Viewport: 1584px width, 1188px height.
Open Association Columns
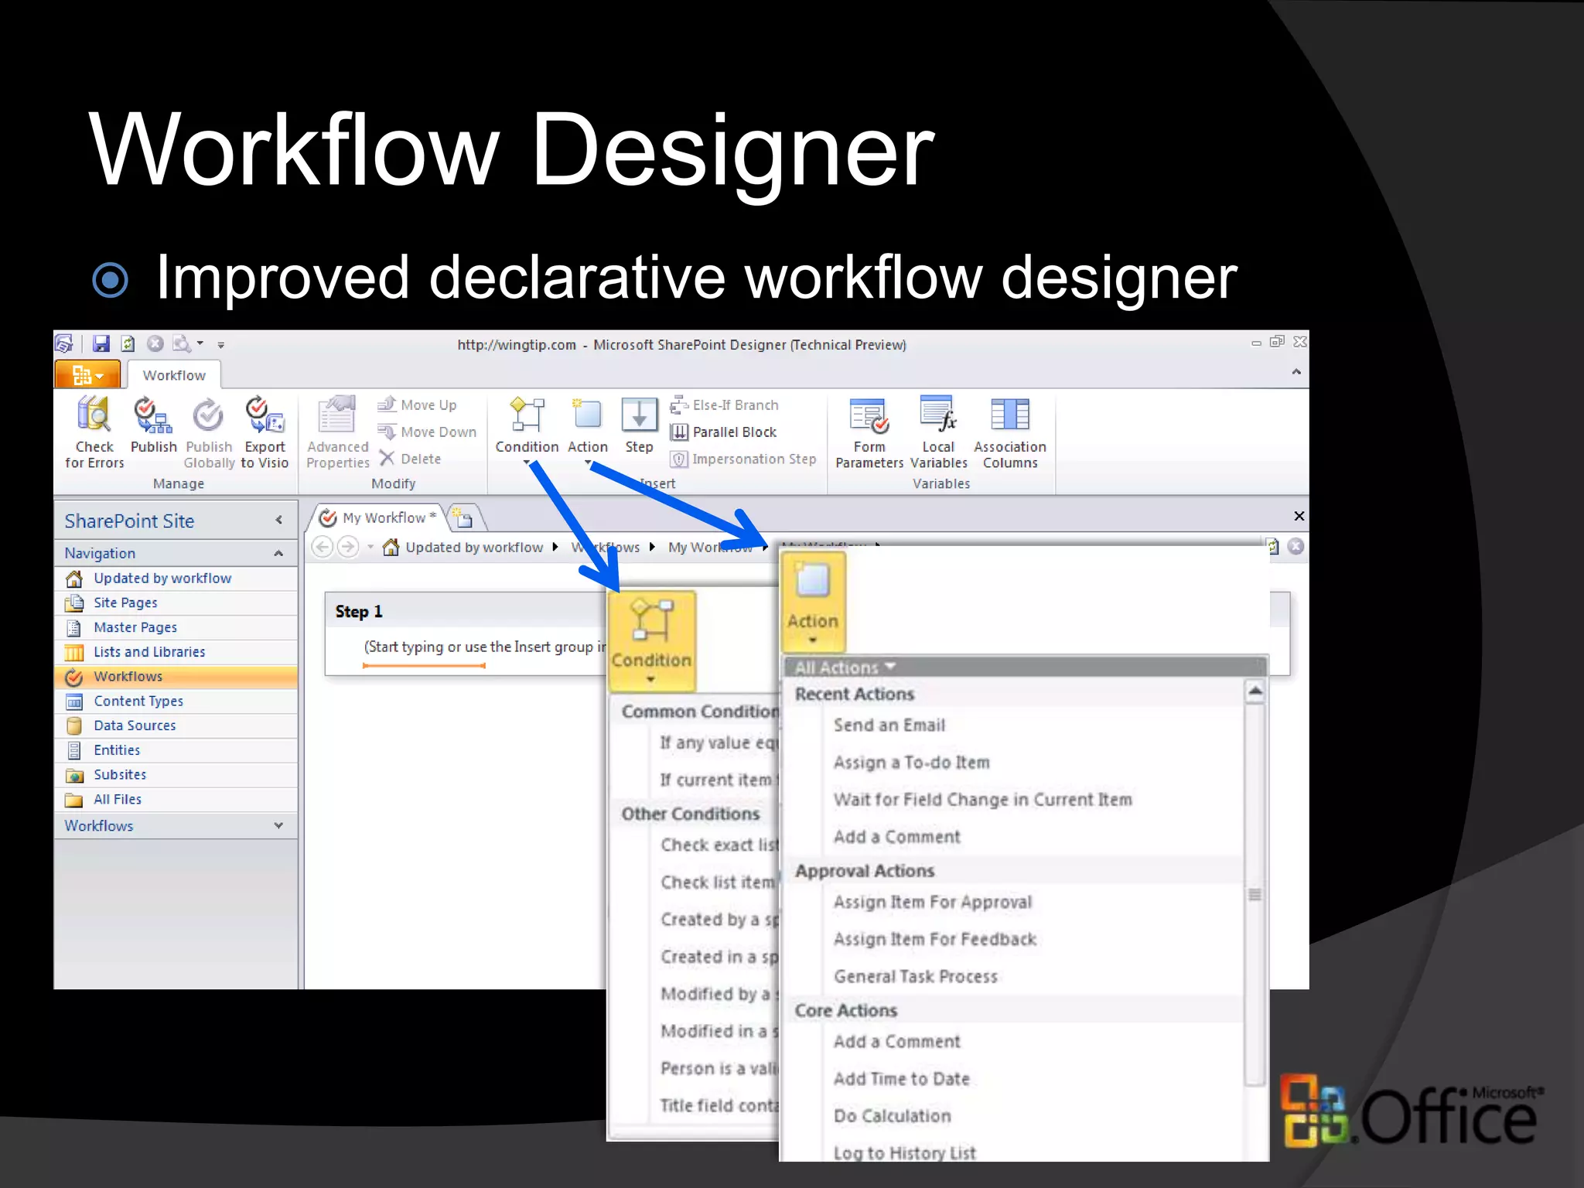(x=1009, y=432)
